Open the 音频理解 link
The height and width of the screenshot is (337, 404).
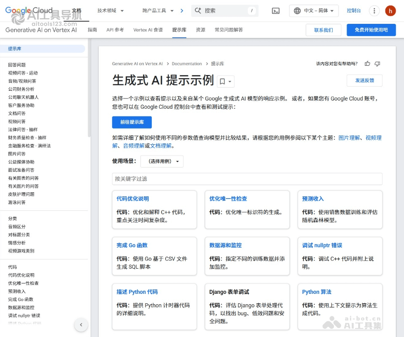tap(134, 146)
